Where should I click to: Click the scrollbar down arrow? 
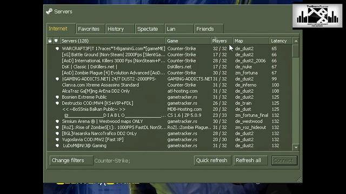(296, 148)
